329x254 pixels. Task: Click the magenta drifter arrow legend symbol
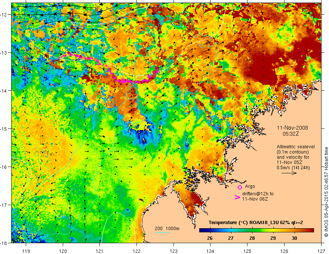237,197
